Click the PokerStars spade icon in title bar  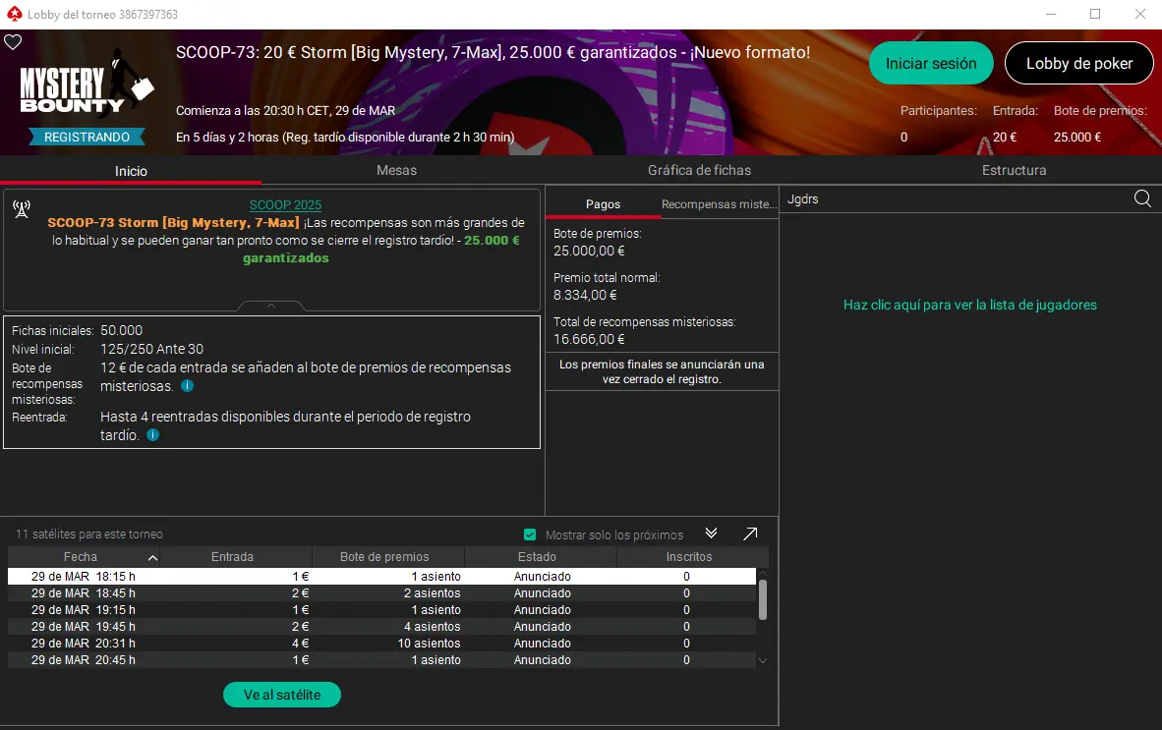point(14,14)
